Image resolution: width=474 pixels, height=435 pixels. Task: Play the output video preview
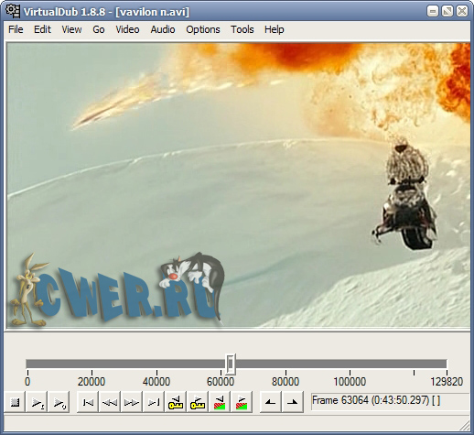59,402
